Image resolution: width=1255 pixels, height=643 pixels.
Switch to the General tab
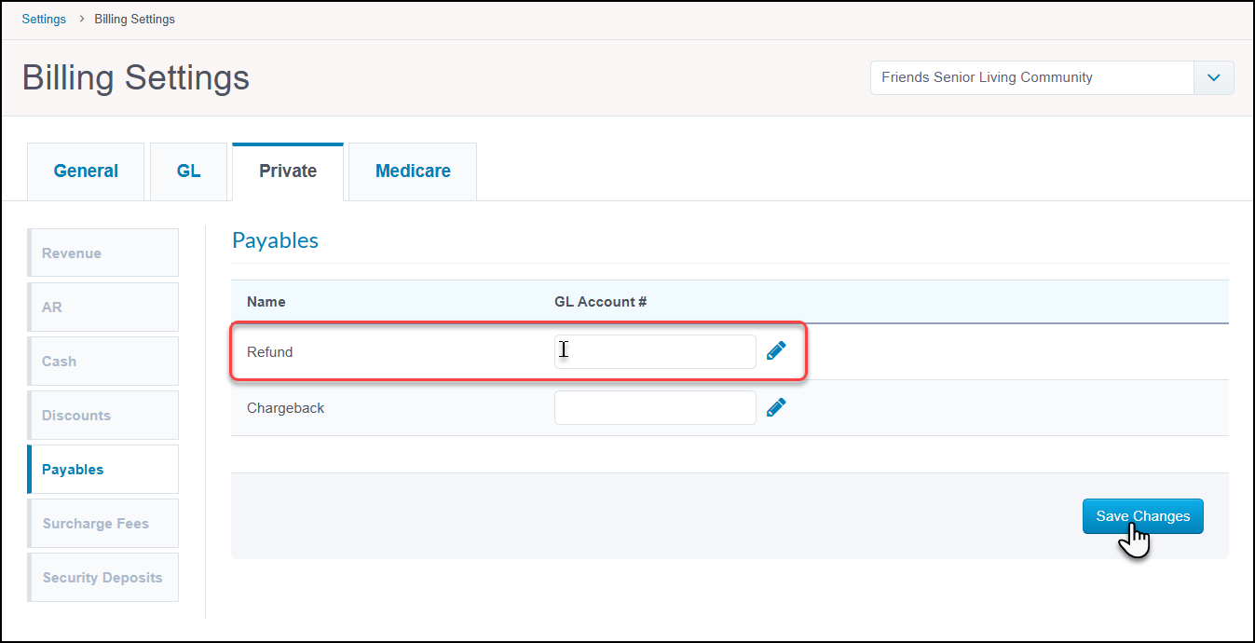(86, 171)
